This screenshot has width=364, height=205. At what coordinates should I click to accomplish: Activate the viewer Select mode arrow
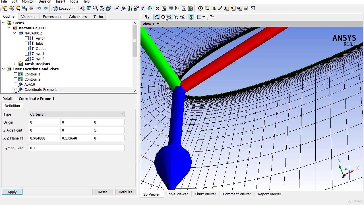tap(146, 17)
